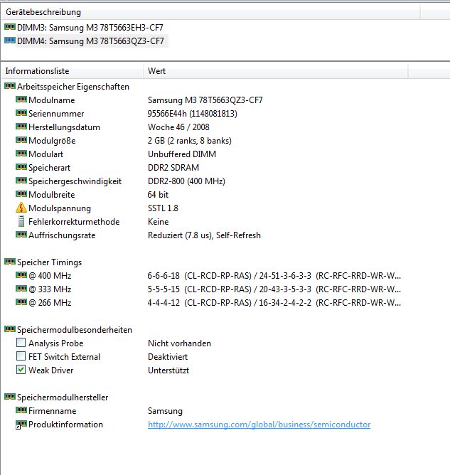The height and width of the screenshot is (475, 450).
Task: Click the value Nicht vorhanden
Action: (x=179, y=343)
